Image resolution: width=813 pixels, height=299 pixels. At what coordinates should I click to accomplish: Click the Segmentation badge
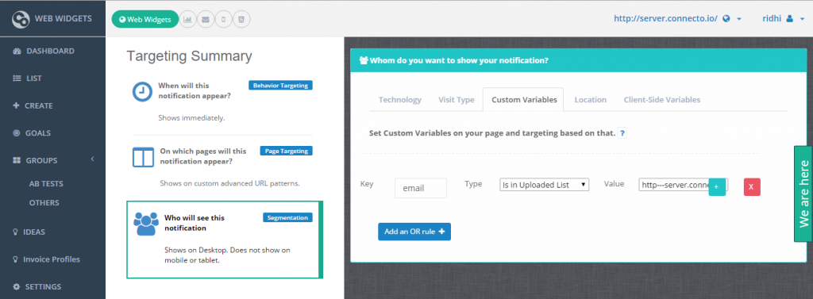click(x=287, y=217)
